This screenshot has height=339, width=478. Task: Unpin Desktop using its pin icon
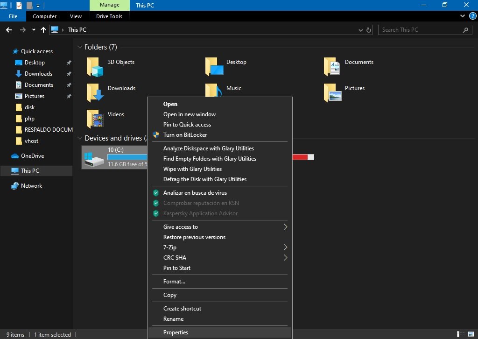tap(69, 63)
